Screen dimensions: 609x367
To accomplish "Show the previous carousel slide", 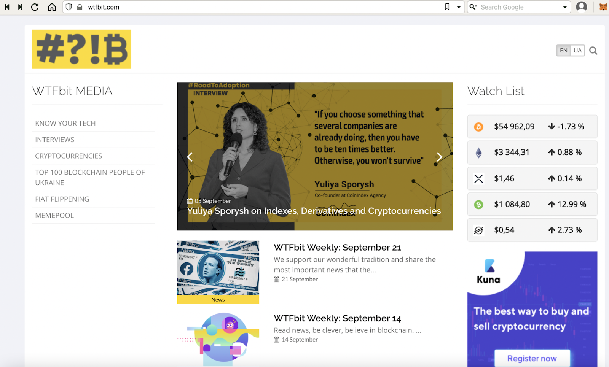I will [x=190, y=157].
